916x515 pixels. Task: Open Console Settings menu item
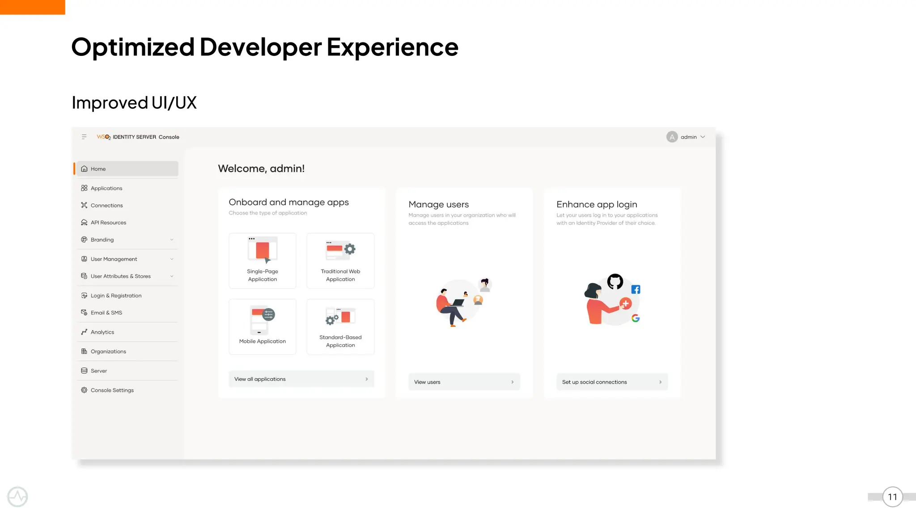(x=127, y=390)
